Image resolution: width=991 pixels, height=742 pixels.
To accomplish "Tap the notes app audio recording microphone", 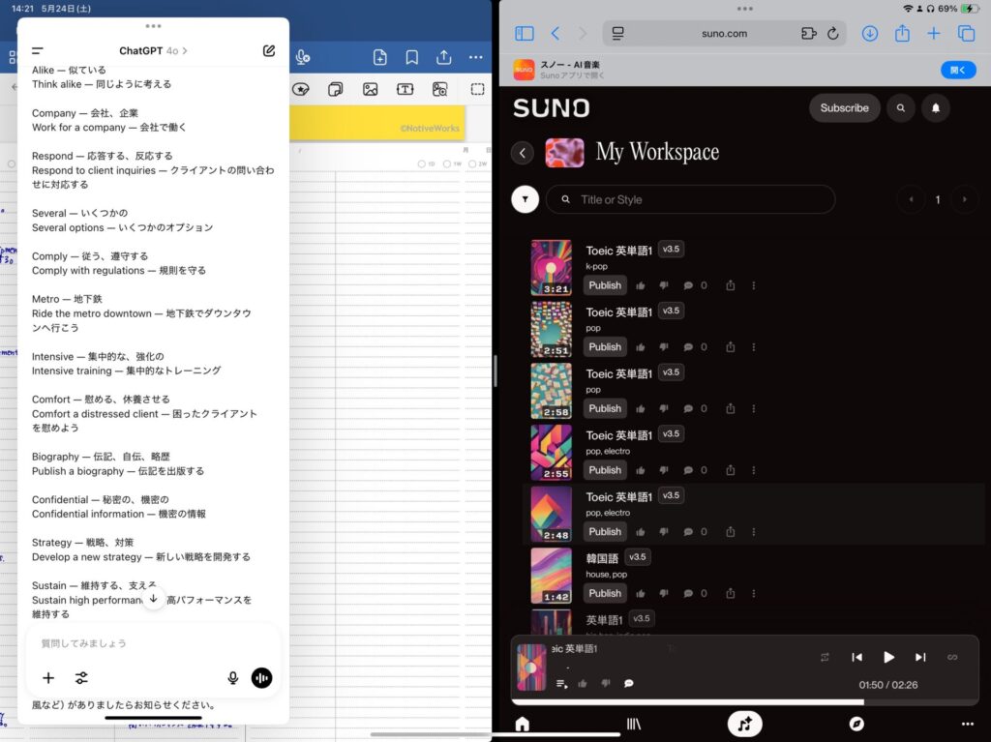I will click(x=303, y=57).
